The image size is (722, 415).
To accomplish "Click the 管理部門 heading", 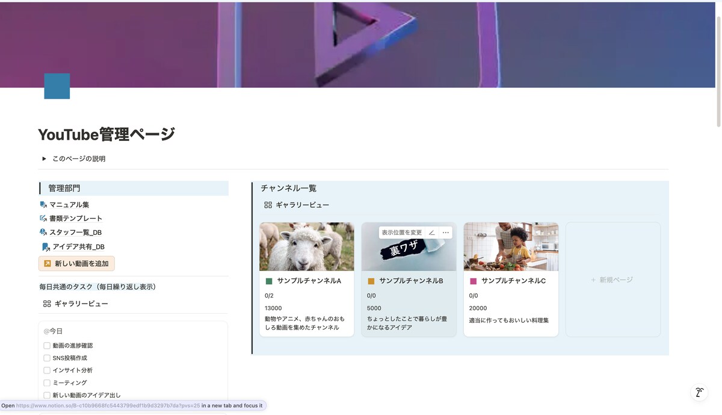I will point(64,189).
